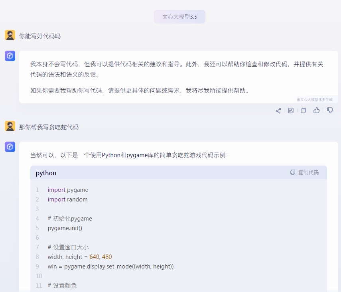
Task: Click the 由文心大模型 3.5 生成 label
Action: pyautogui.click(x=315, y=100)
